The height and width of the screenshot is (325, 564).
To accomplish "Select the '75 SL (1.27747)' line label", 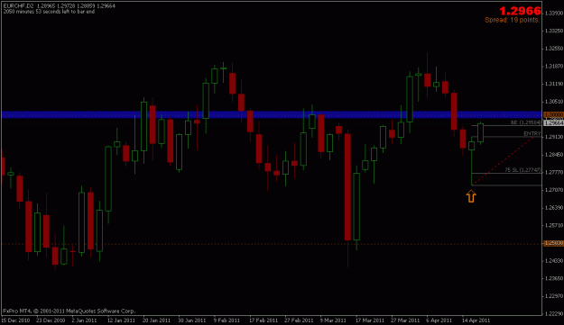I will click(x=522, y=169).
